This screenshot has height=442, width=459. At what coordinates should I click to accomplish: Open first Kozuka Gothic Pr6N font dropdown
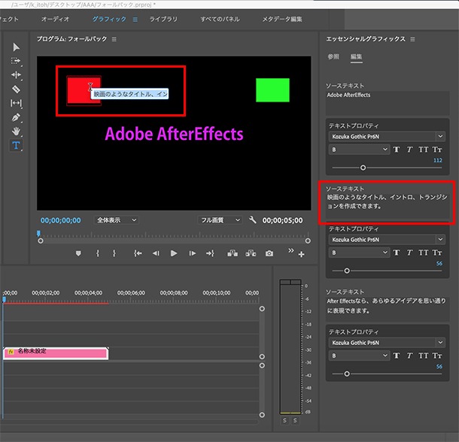[387, 137]
